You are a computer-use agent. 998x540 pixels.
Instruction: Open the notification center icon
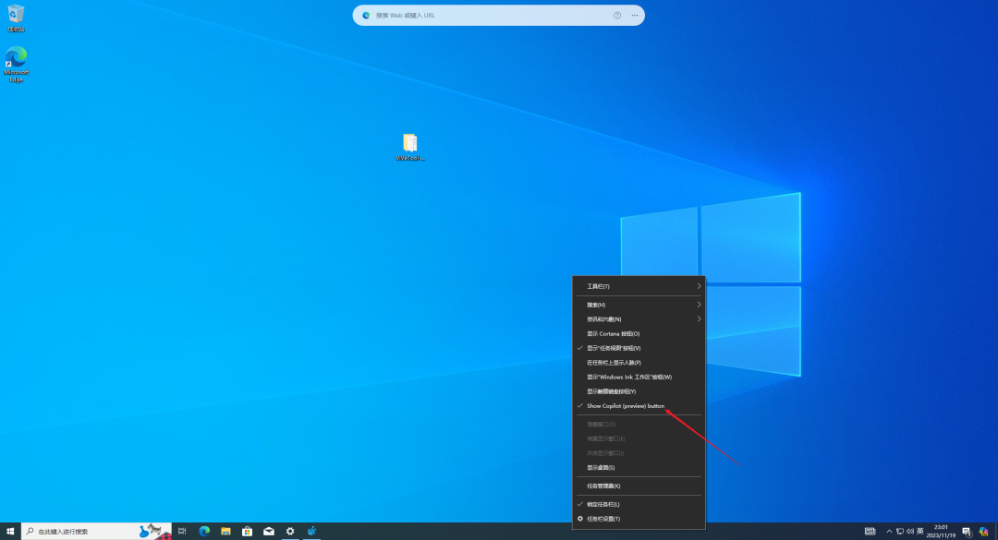(x=967, y=532)
